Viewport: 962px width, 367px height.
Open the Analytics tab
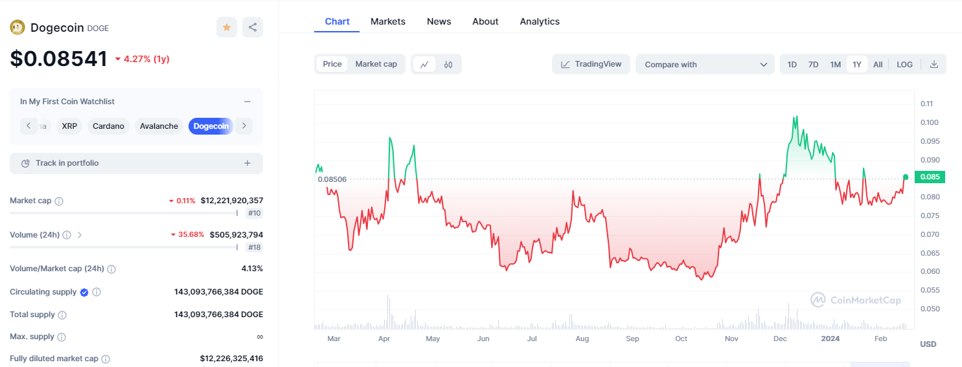tap(540, 21)
